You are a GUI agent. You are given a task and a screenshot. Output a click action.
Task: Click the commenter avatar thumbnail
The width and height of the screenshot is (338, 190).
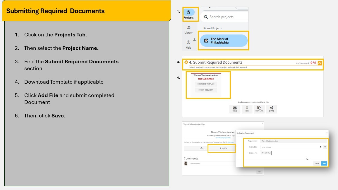click(x=186, y=164)
